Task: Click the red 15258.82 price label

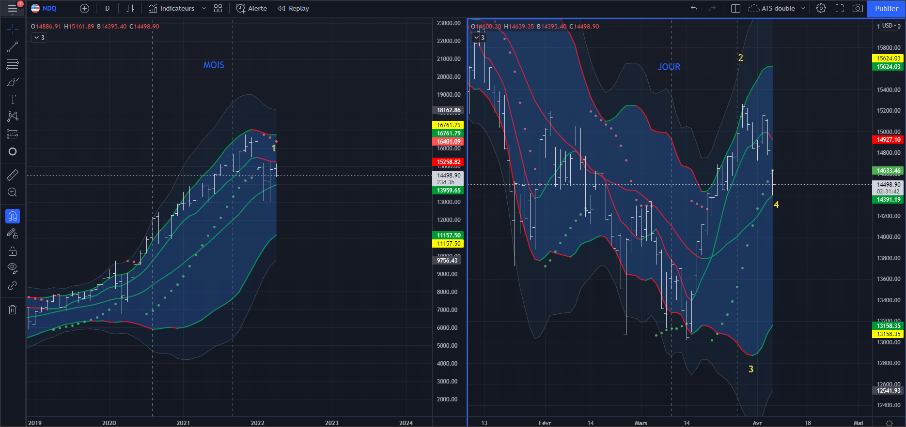Action: (448, 162)
